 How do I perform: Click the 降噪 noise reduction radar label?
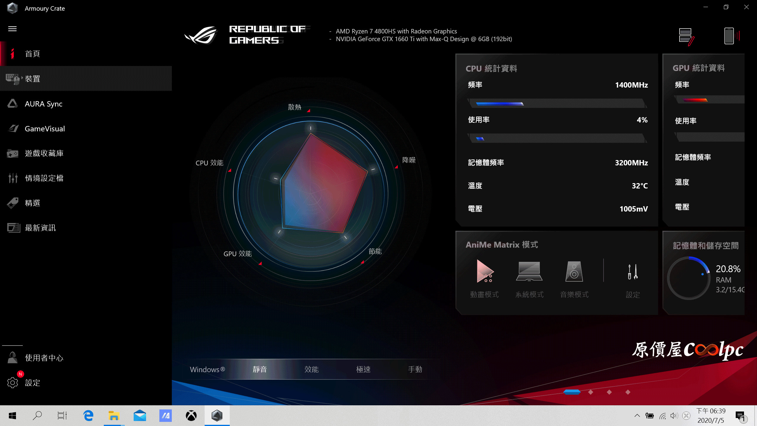tap(409, 160)
